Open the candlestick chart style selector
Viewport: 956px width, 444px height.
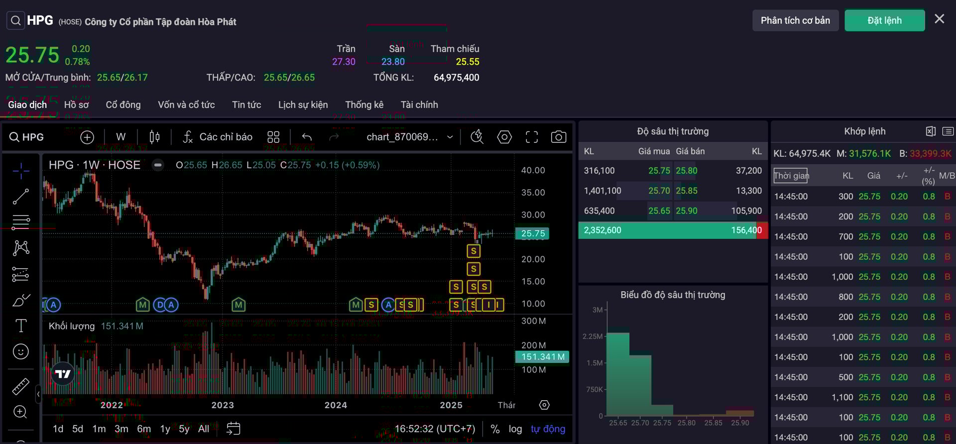pos(154,137)
